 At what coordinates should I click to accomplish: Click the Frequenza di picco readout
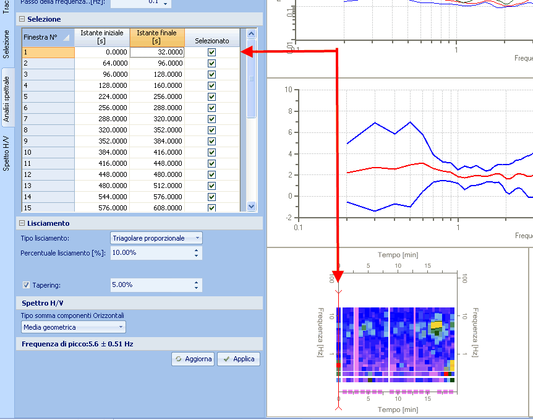(x=77, y=344)
